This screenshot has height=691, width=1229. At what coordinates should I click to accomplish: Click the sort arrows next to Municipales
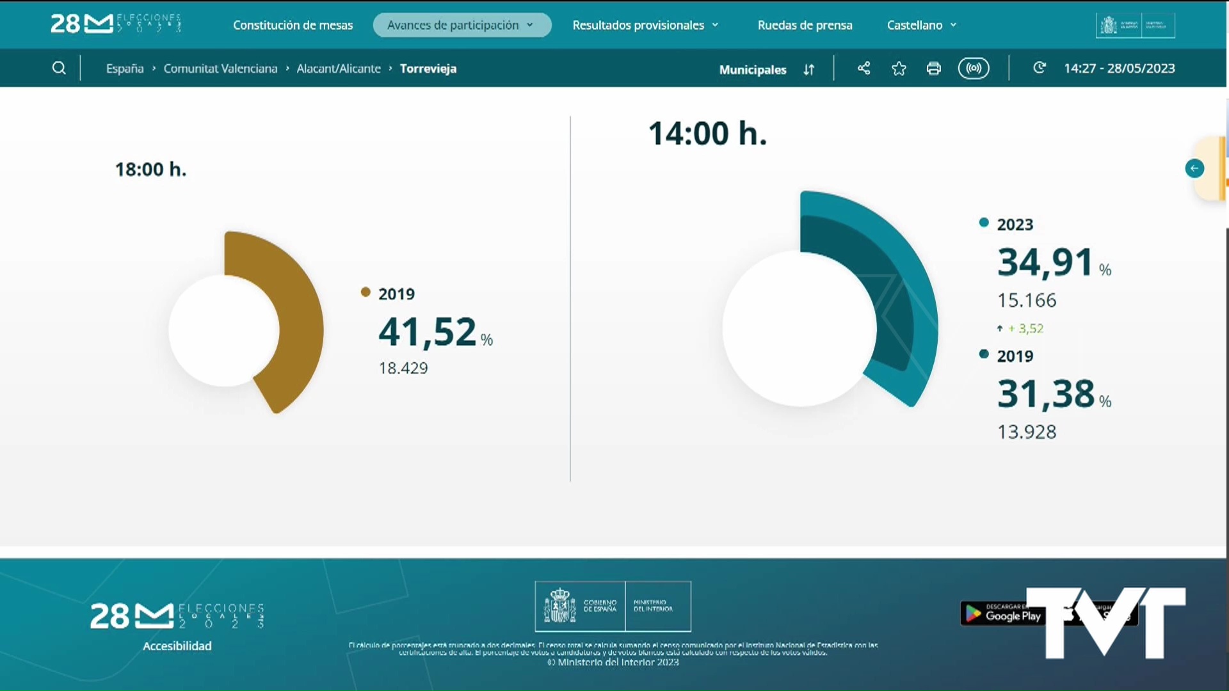click(809, 69)
